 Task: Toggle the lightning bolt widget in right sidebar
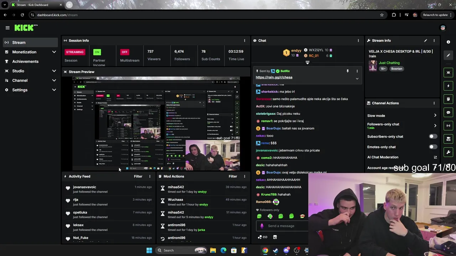point(449,86)
